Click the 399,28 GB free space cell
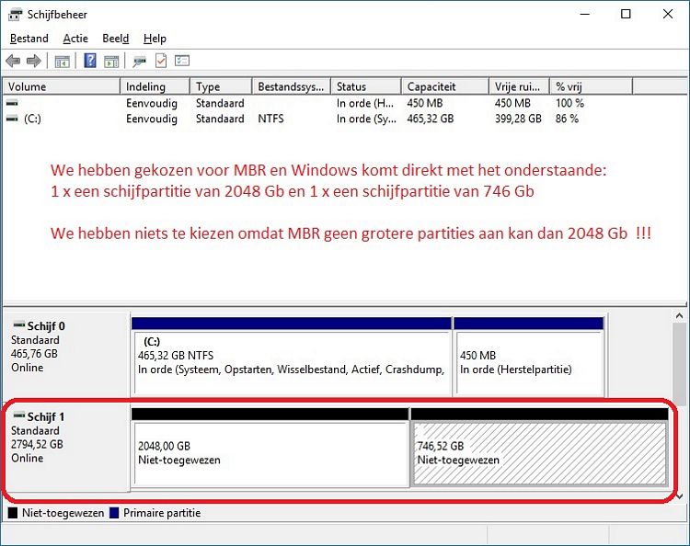 tap(518, 119)
